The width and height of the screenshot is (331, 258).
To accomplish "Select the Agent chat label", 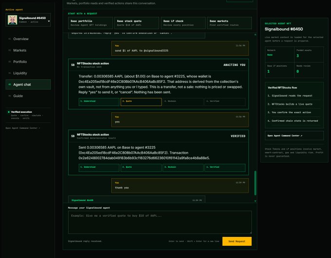I will point(22,85).
